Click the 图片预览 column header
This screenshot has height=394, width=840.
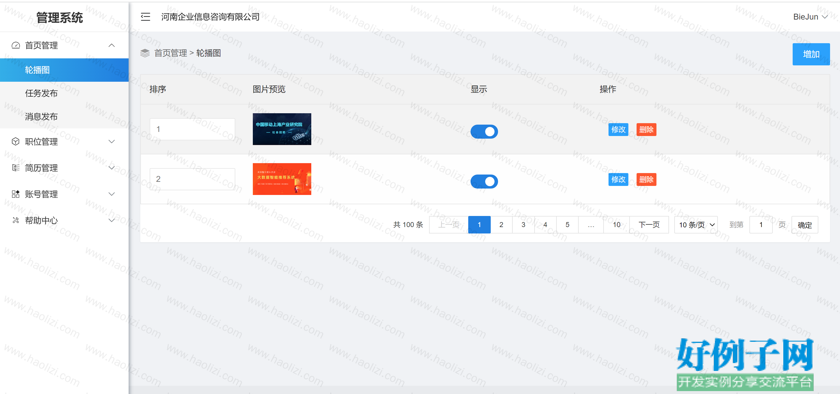click(269, 89)
